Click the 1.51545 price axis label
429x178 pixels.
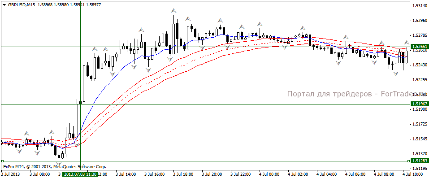(x=420, y=139)
